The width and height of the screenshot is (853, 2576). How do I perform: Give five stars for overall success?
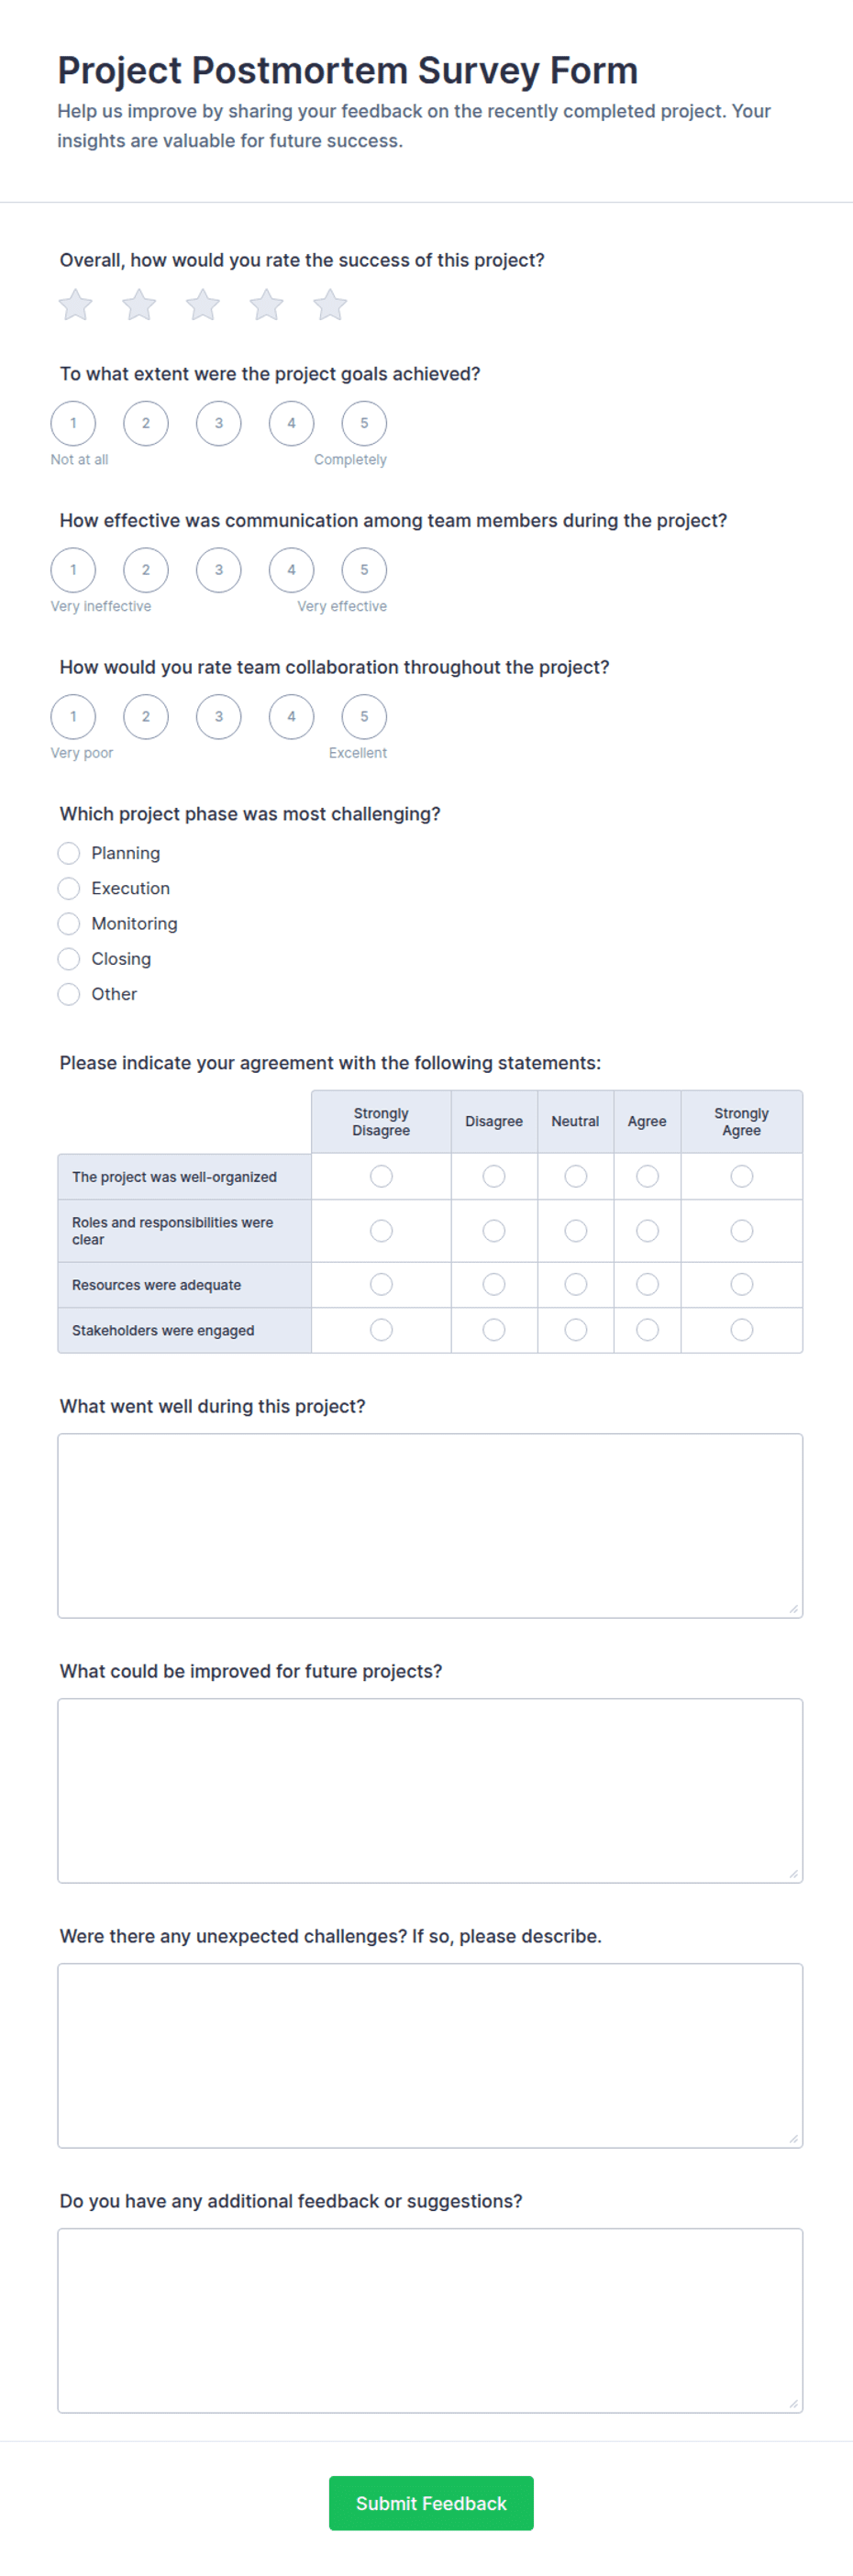(x=329, y=305)
